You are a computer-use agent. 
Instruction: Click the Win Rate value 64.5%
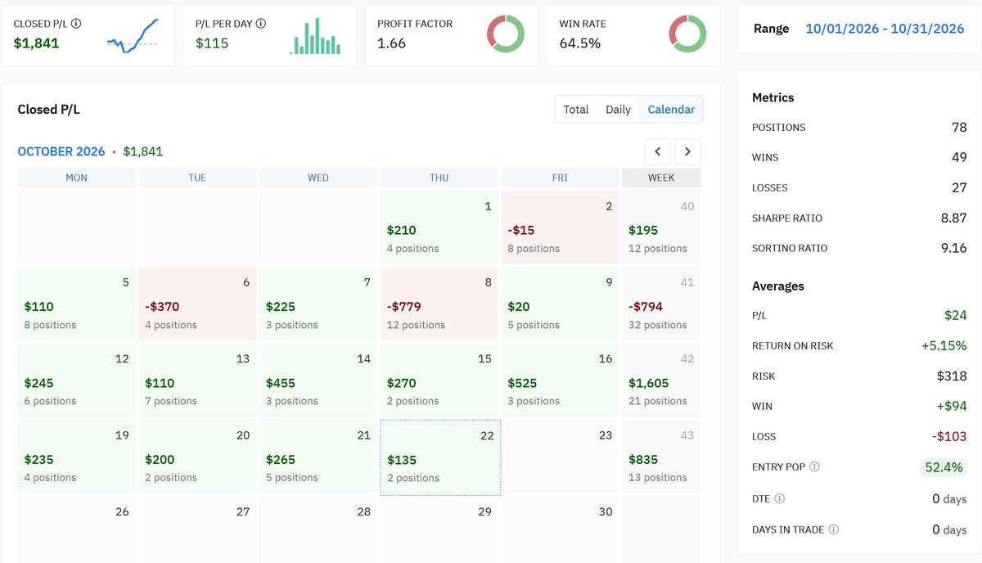click(x=580, y=43)
